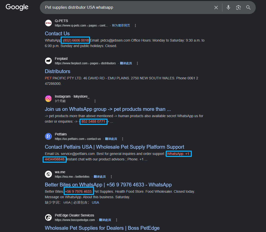The height and width of the screenshot is (232, 266).
Task: Click the PetEdge Dealer Services site name
Action: pos(74,215)
